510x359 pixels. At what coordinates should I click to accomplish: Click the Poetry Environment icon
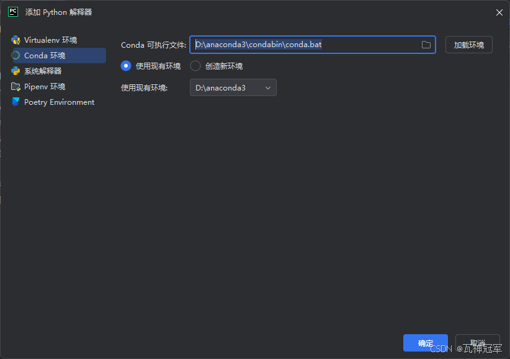pyautogui.click(x=16, y=102)
